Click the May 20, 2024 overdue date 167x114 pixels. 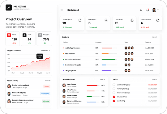pyautogui.click(x=152, y=85)
